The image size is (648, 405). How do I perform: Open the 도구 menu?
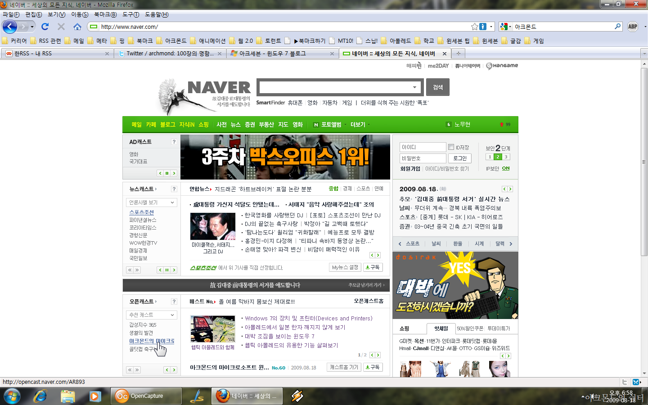pos(130,14)
